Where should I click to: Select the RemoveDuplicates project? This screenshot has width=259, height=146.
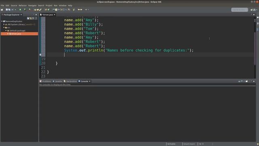14,21
